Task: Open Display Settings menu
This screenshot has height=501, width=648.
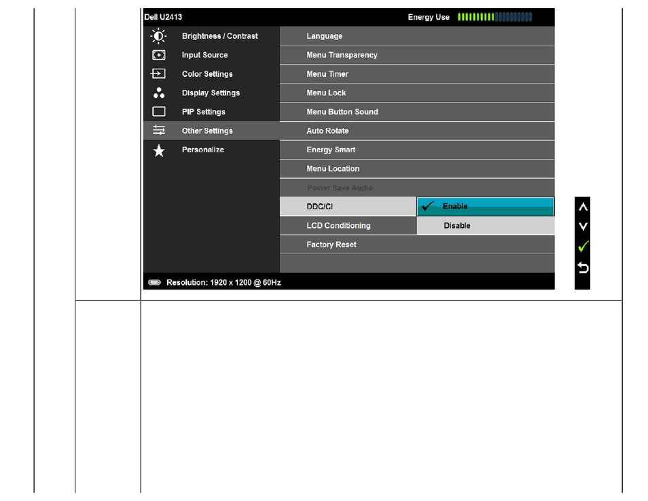Action: click(x=211, y=92)
